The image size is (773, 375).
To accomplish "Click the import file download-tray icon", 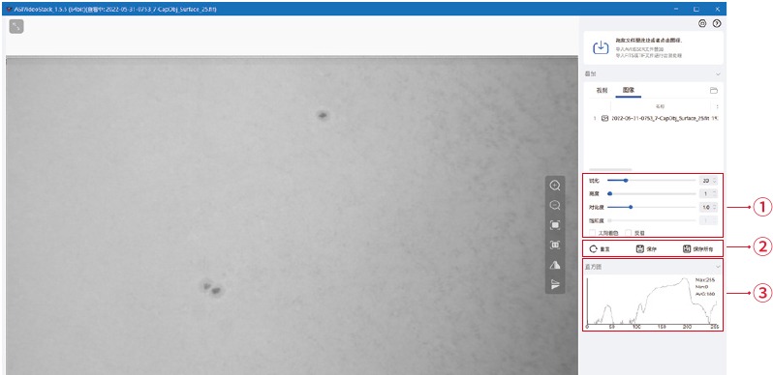I will [601, 47].
